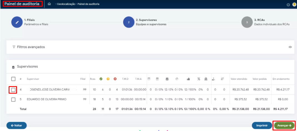
Task: Sort by the Supervisor column header
Action: coord(33,79)
